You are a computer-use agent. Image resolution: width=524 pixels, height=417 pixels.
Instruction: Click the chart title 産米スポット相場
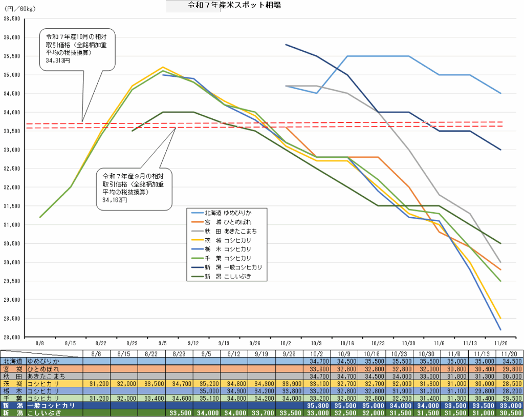tap(250, 6)
